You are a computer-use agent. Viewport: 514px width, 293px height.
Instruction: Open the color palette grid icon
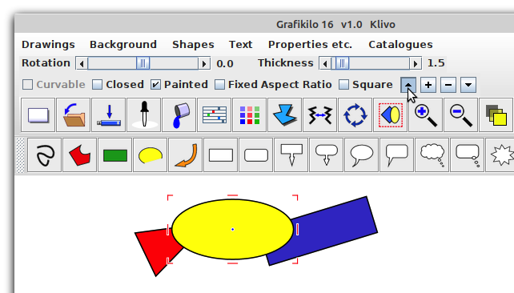click(x=250, y=114)
